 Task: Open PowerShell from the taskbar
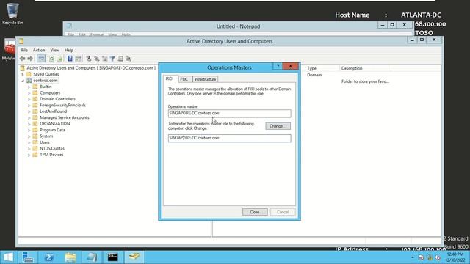click(x=49, y=257)
